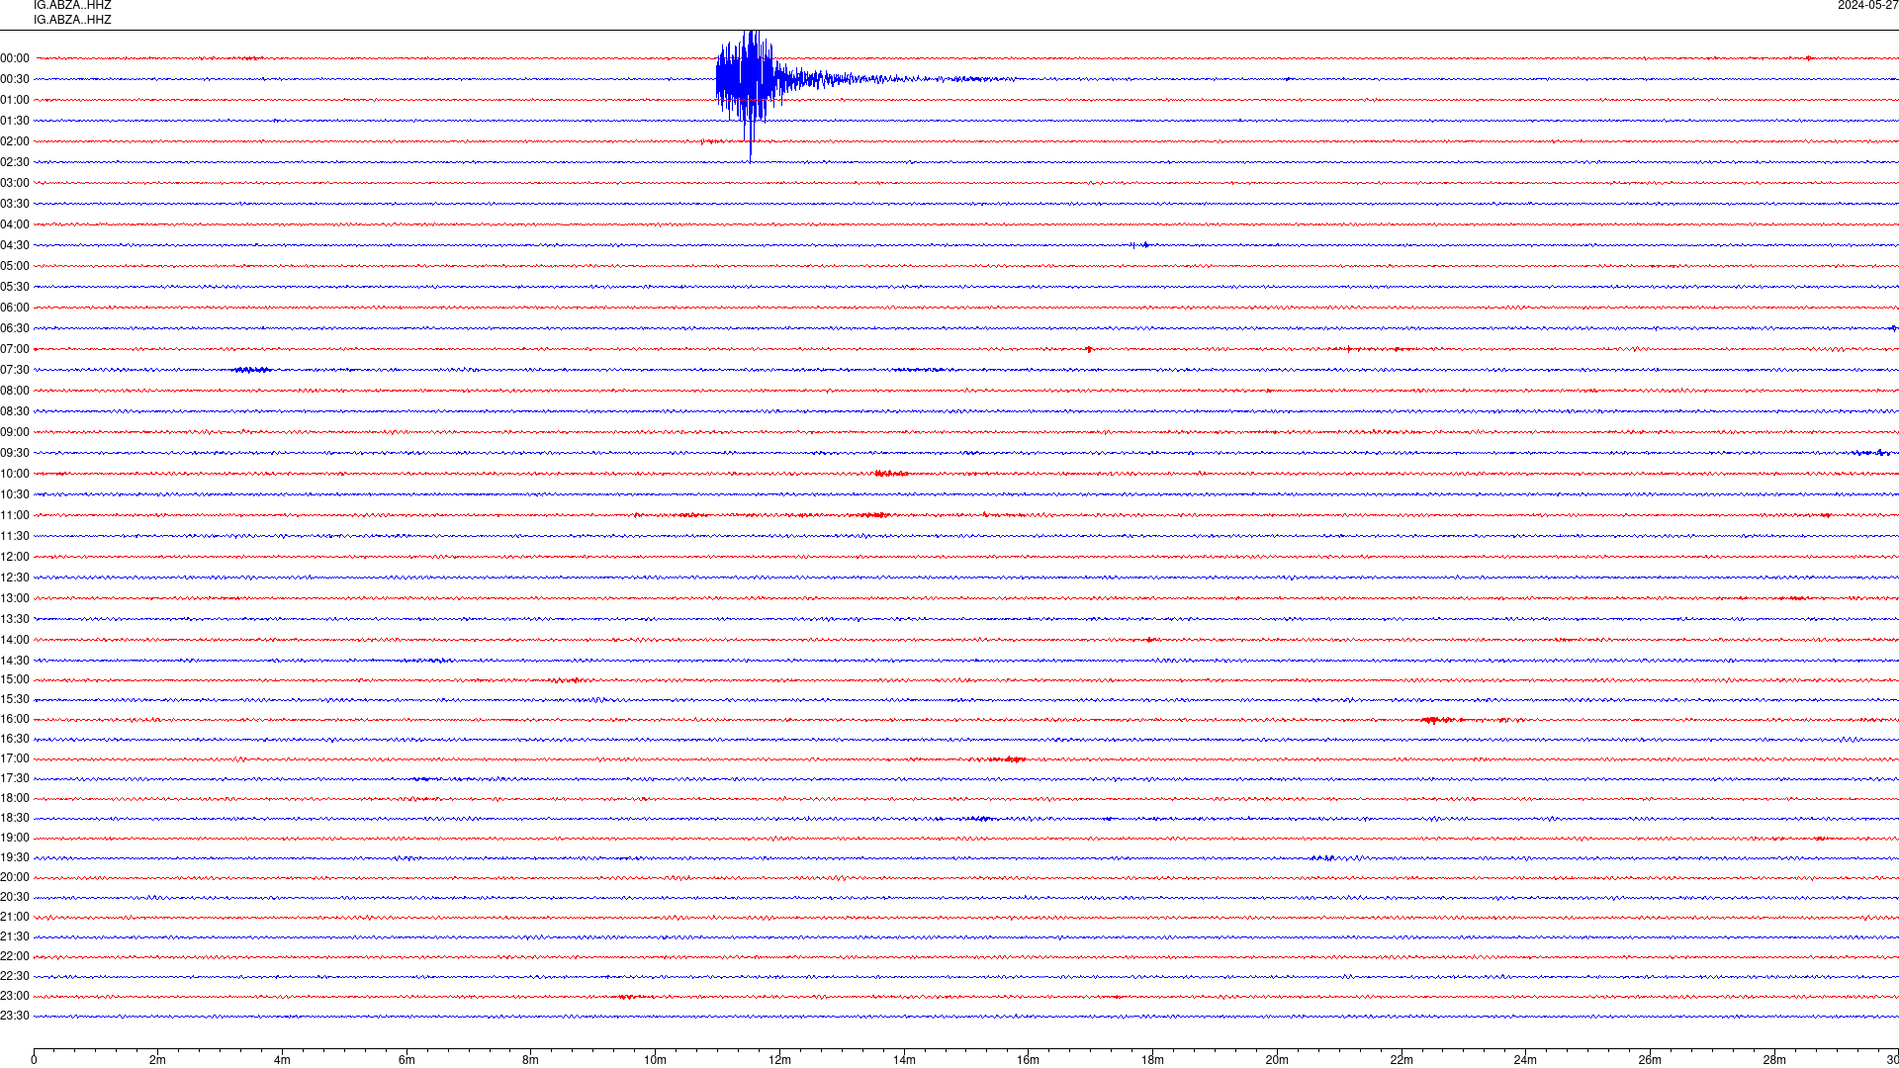Select the 10:00 trace time label
The image size is (1899, 1068).
pos(15,474)
